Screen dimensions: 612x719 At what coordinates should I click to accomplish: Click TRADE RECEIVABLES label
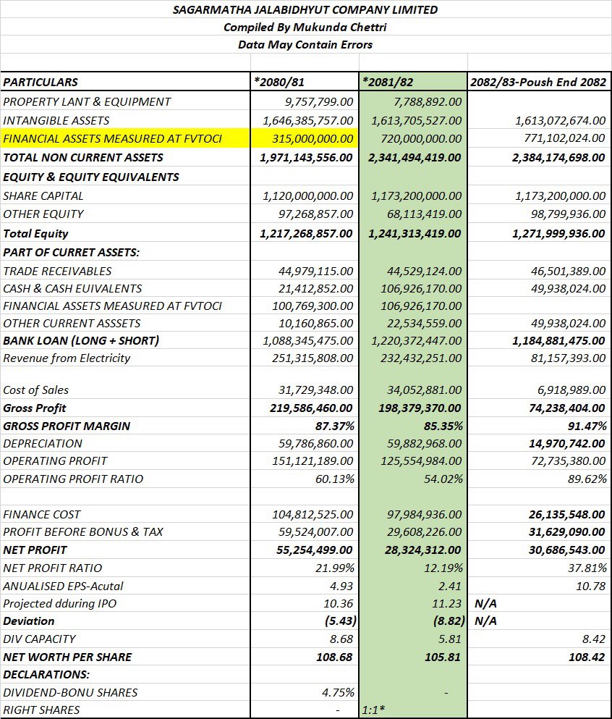click(57, 271)
